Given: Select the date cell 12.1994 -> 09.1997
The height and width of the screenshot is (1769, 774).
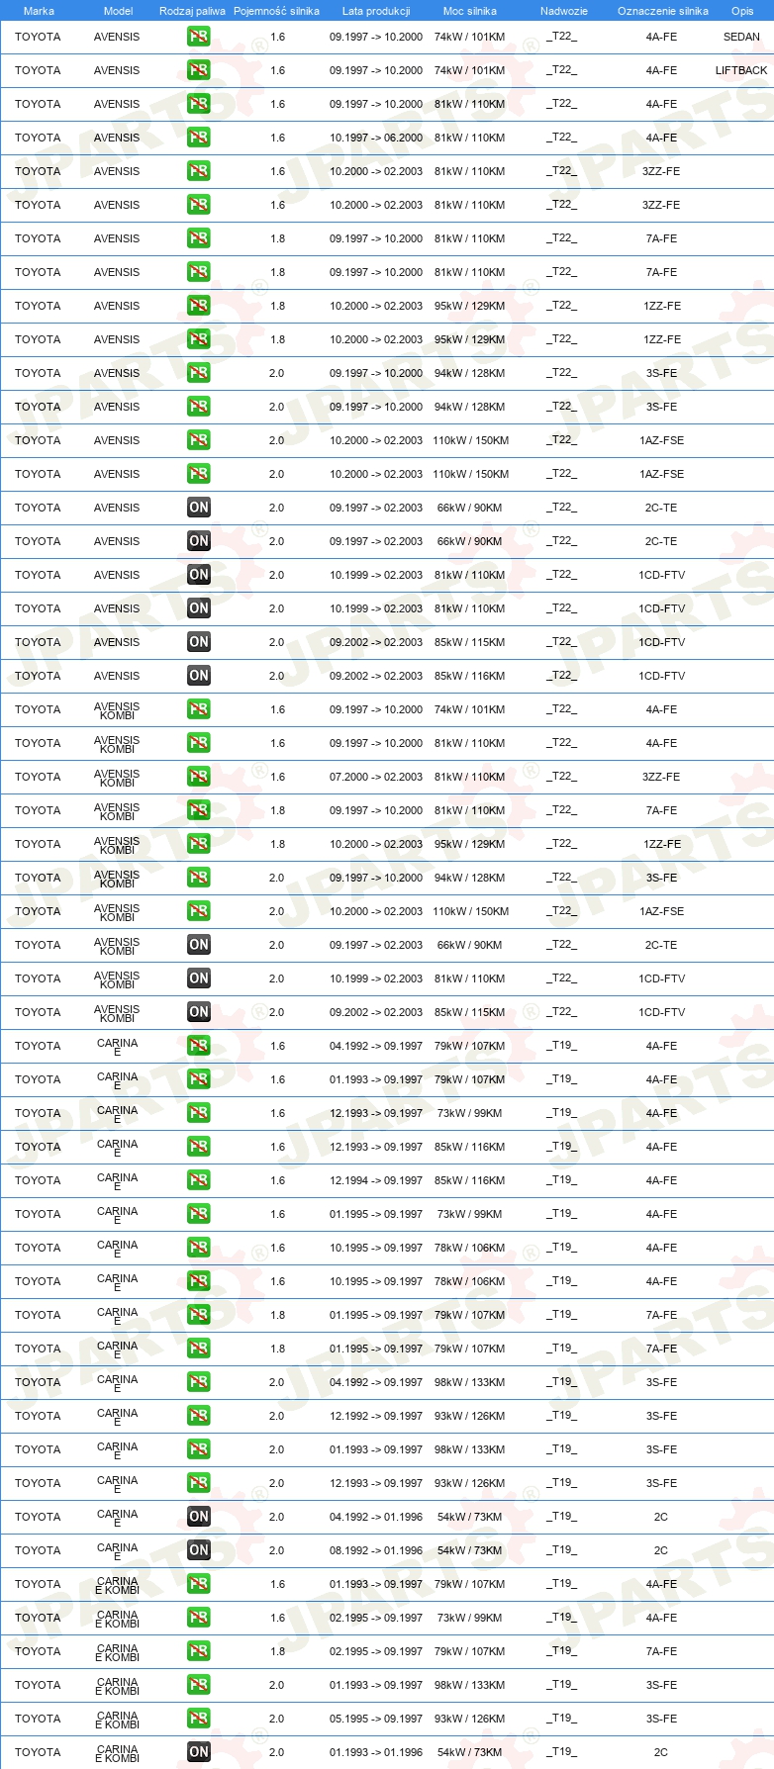Looking at the screenshot, I should click(376, 1180).
